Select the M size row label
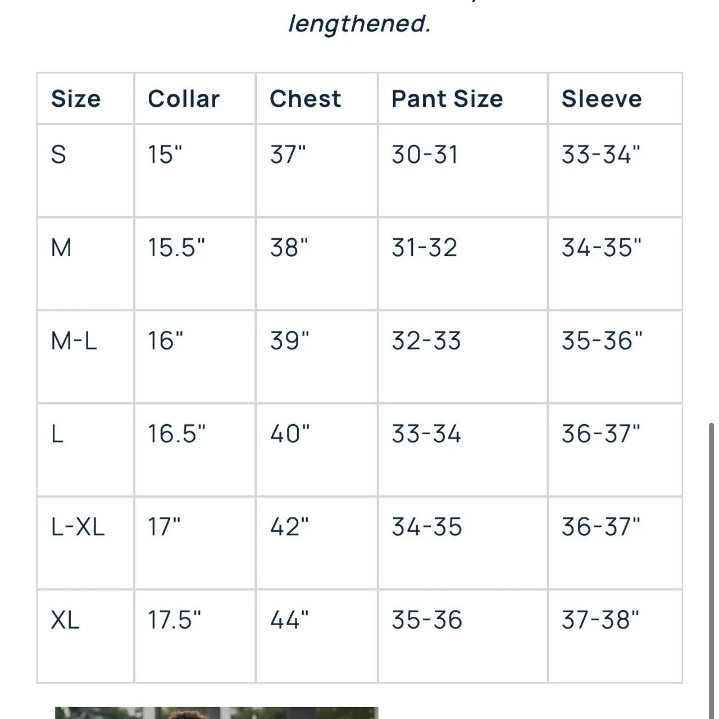Viewport: 719px width, 719px height. click(61, 248)
